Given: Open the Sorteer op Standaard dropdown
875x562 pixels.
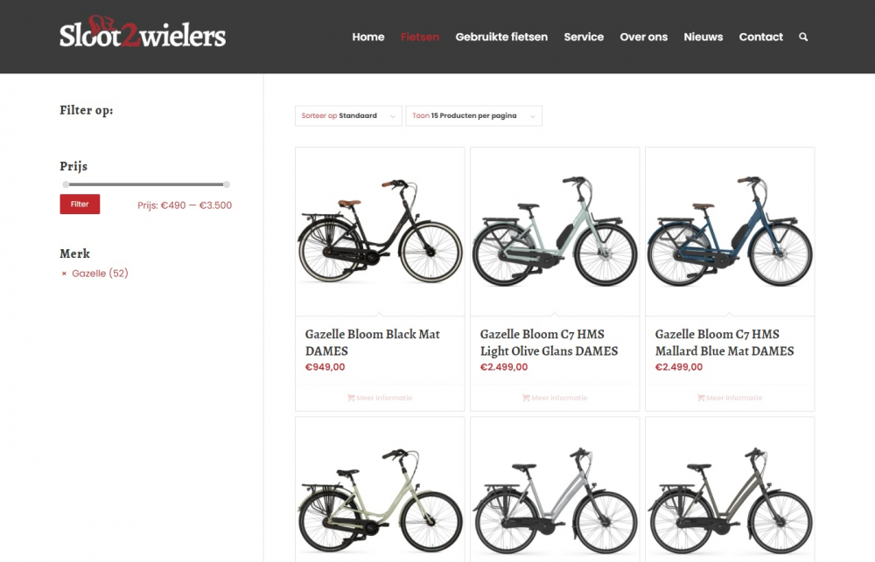Looking at the screenshot, I should click(x=348, y=116).
